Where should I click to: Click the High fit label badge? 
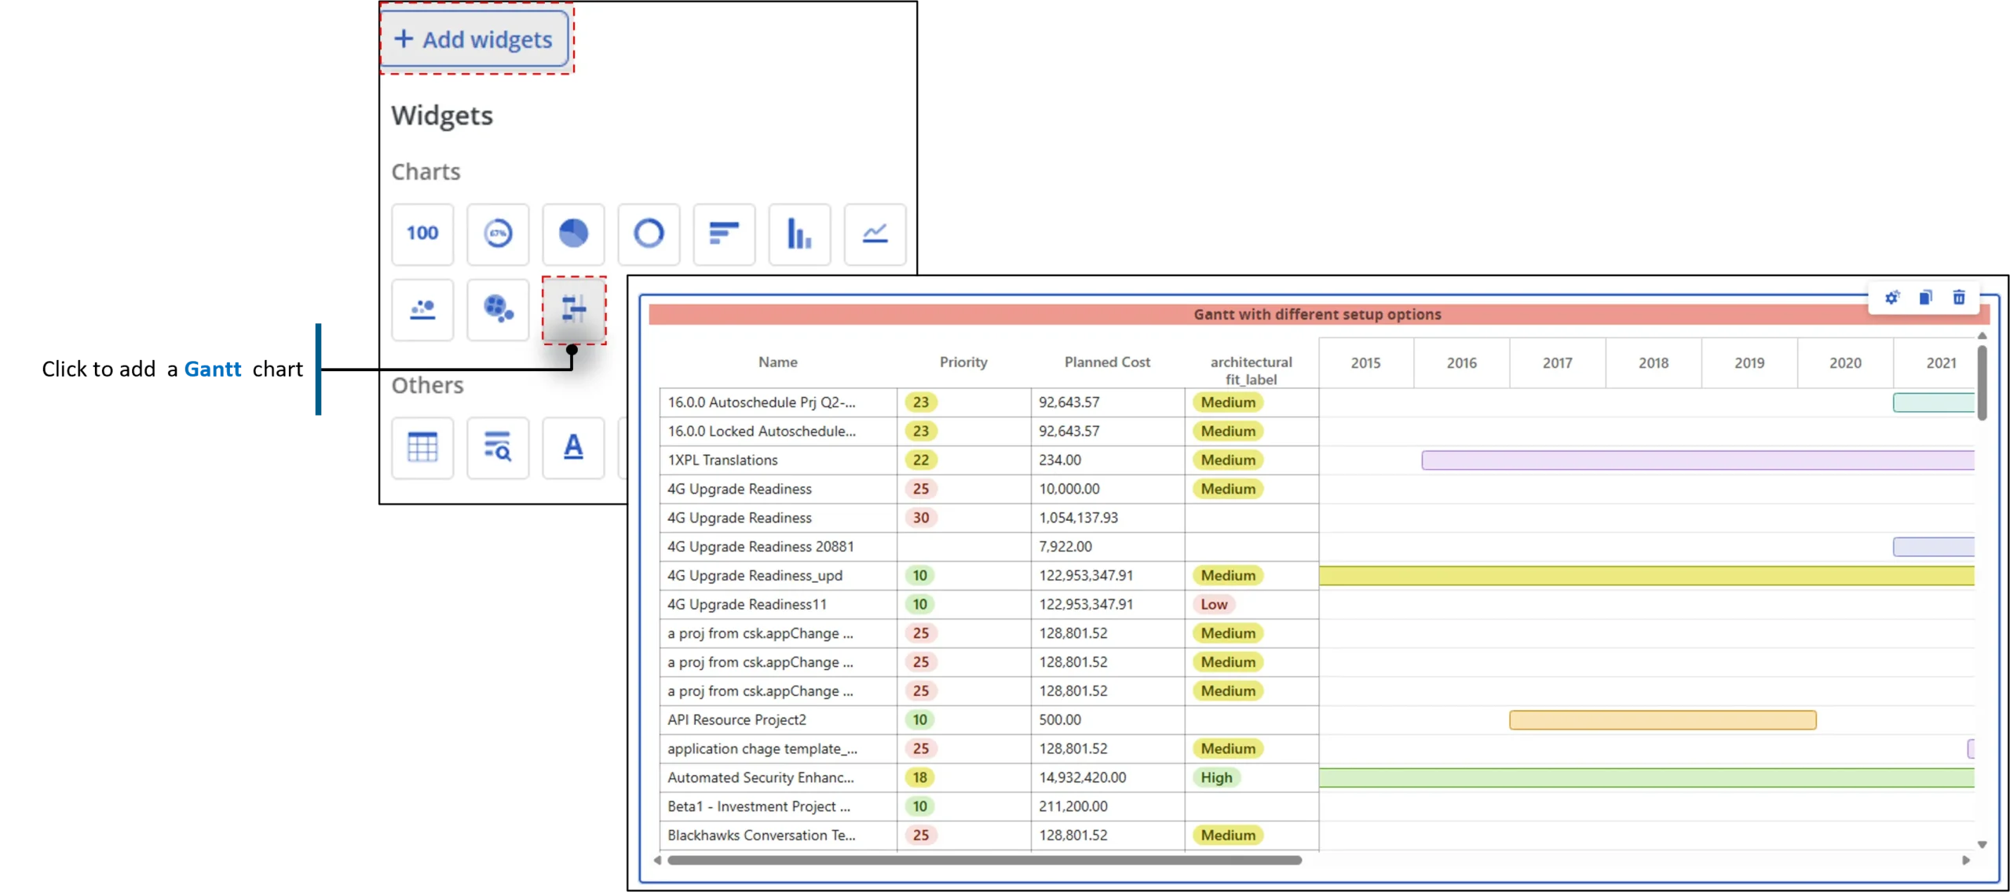click(1216, 777)
